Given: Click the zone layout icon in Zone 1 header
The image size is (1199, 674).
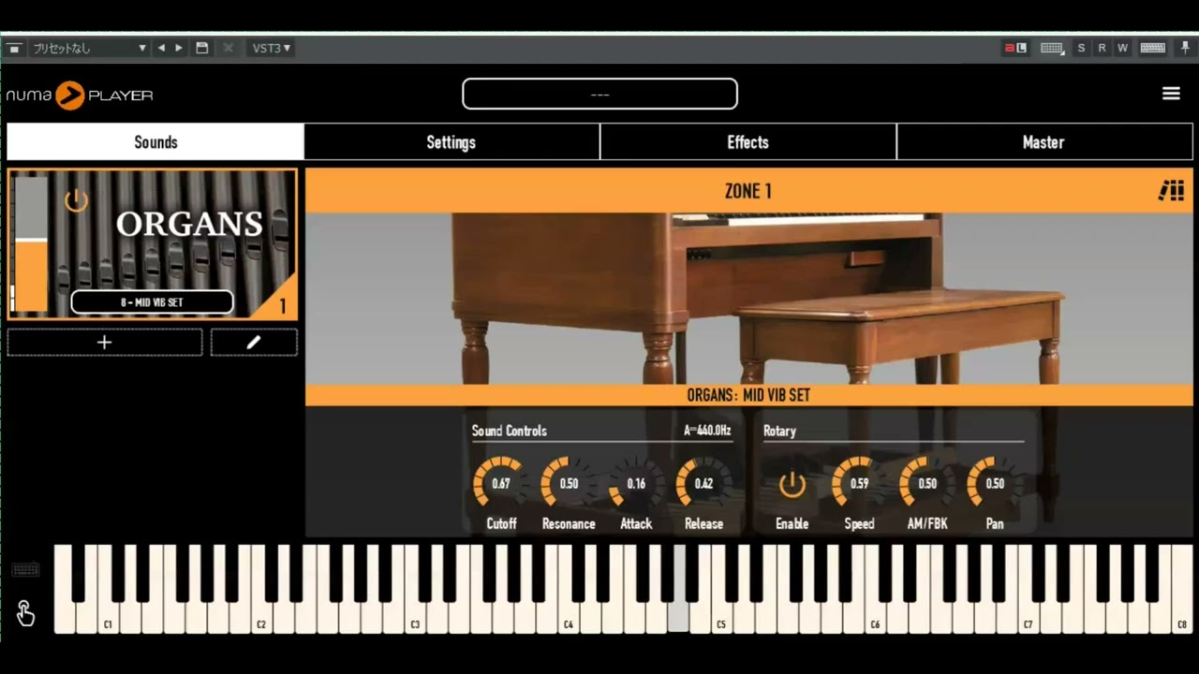Looking at the screenshot, I should click(1171, 191).
